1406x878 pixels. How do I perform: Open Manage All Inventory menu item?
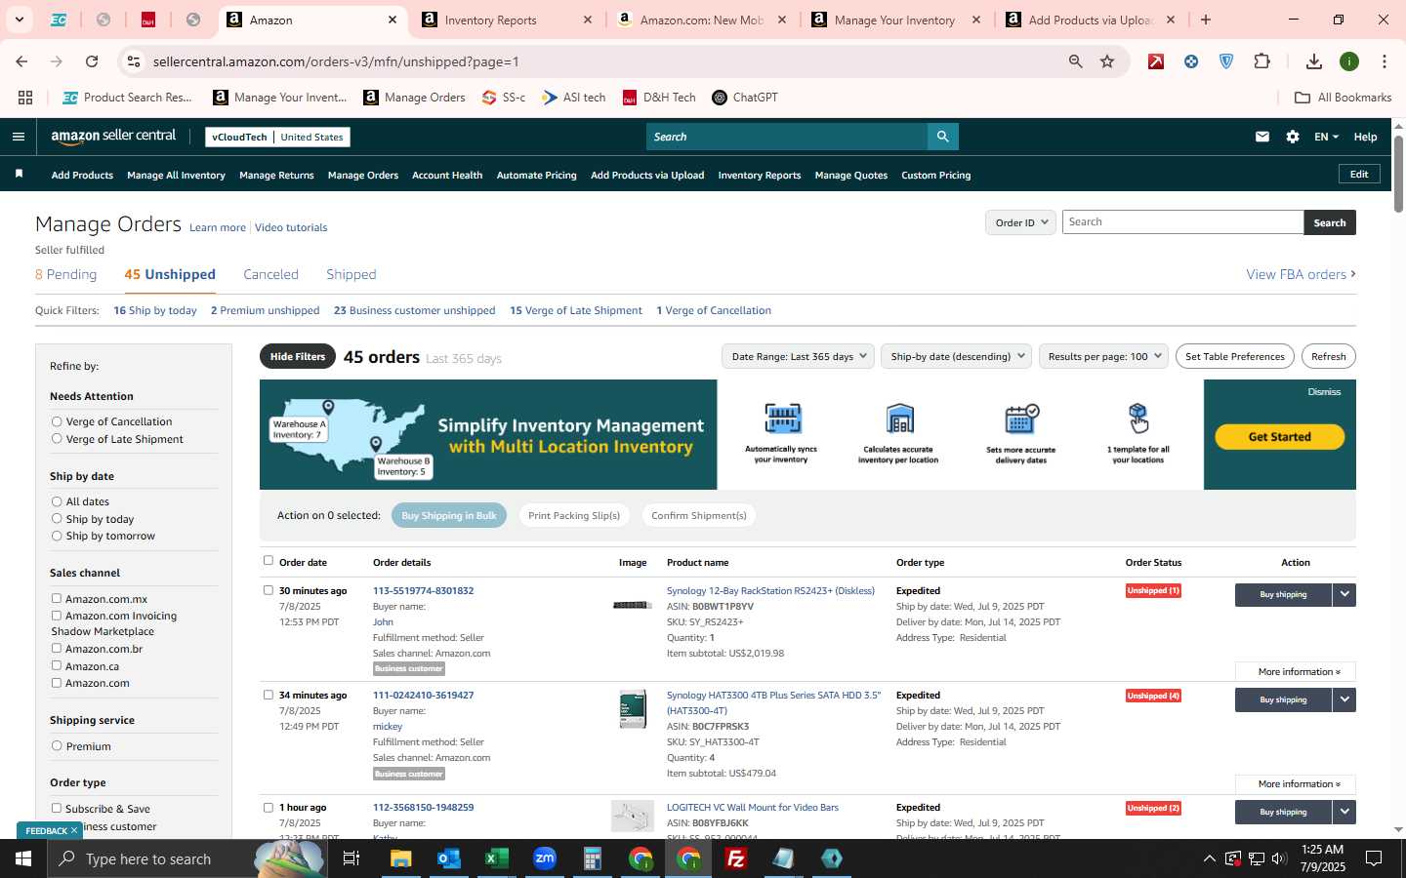click(x=176, y=176)
